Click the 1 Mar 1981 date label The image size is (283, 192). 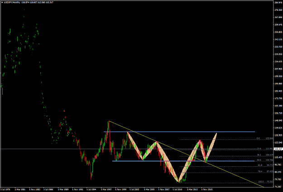pyautogui.click(x=20, y=189)
